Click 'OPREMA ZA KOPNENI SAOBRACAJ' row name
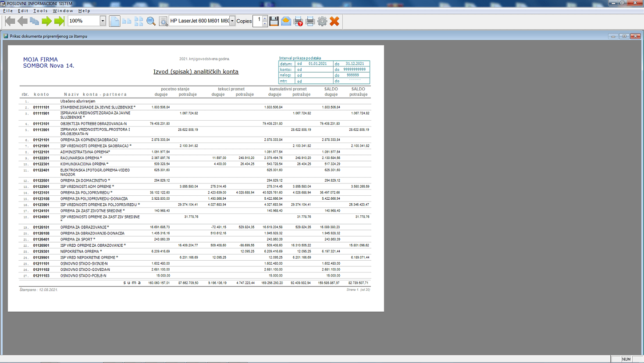The width and height of the screenshot is (644, 363). (x=89, y=140)
